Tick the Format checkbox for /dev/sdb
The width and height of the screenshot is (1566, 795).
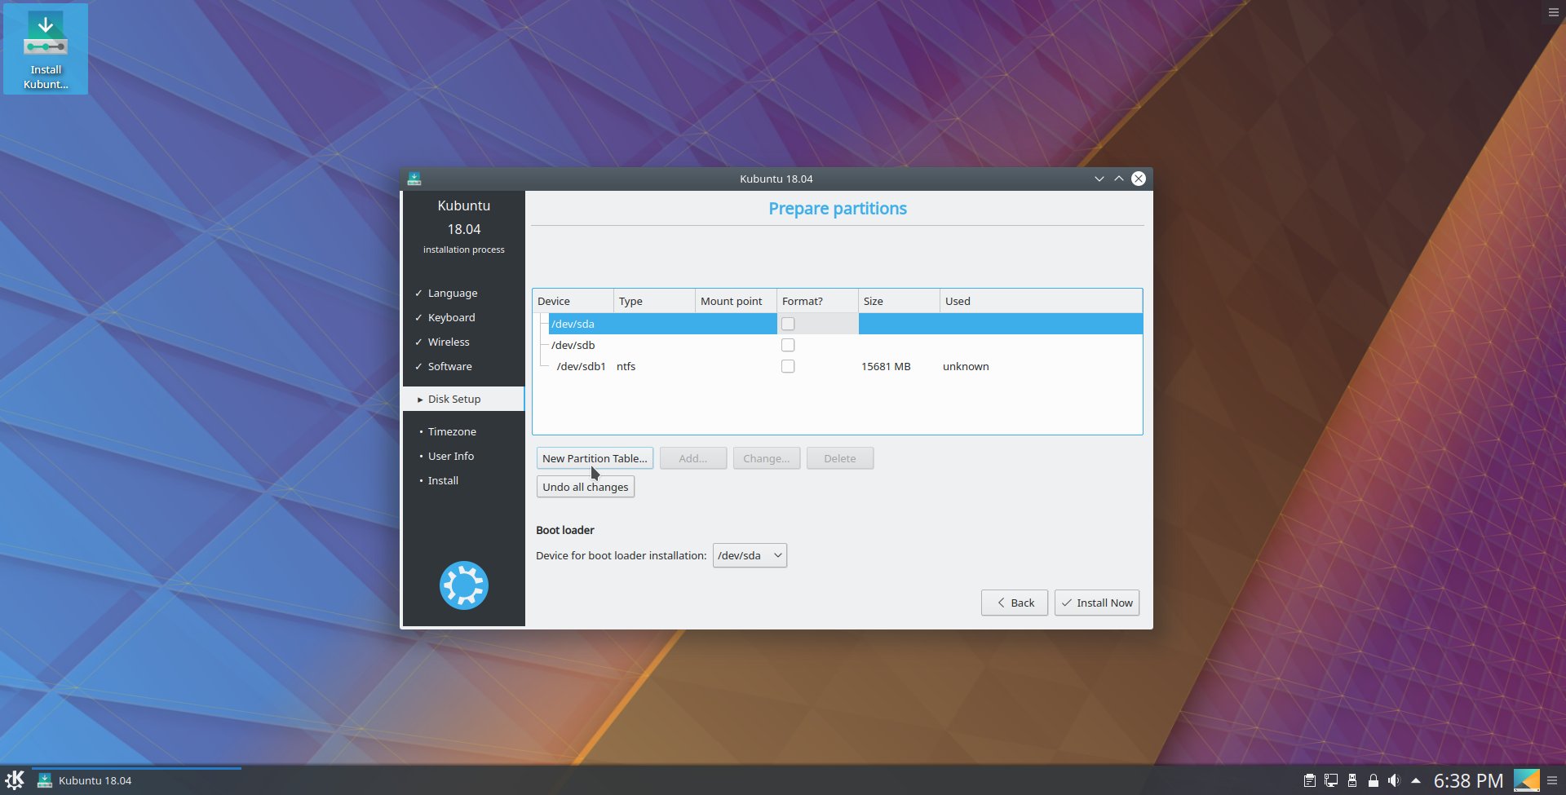pyautogui.click(x=788, y=345)
